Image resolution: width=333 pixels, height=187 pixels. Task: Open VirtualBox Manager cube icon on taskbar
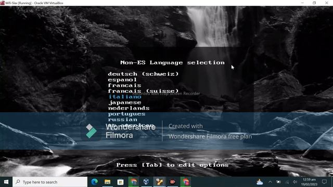click(146, 182)
